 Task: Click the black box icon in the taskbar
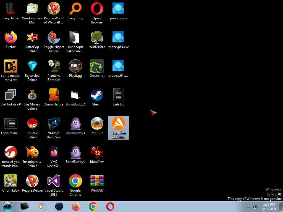click(x=24, y=206)
